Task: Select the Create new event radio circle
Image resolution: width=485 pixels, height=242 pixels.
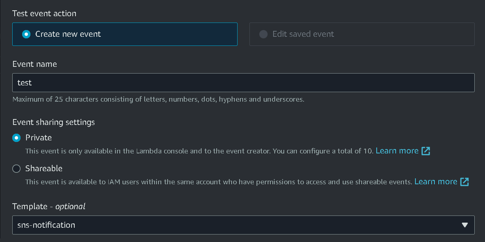Action: (x=26, y=34)
